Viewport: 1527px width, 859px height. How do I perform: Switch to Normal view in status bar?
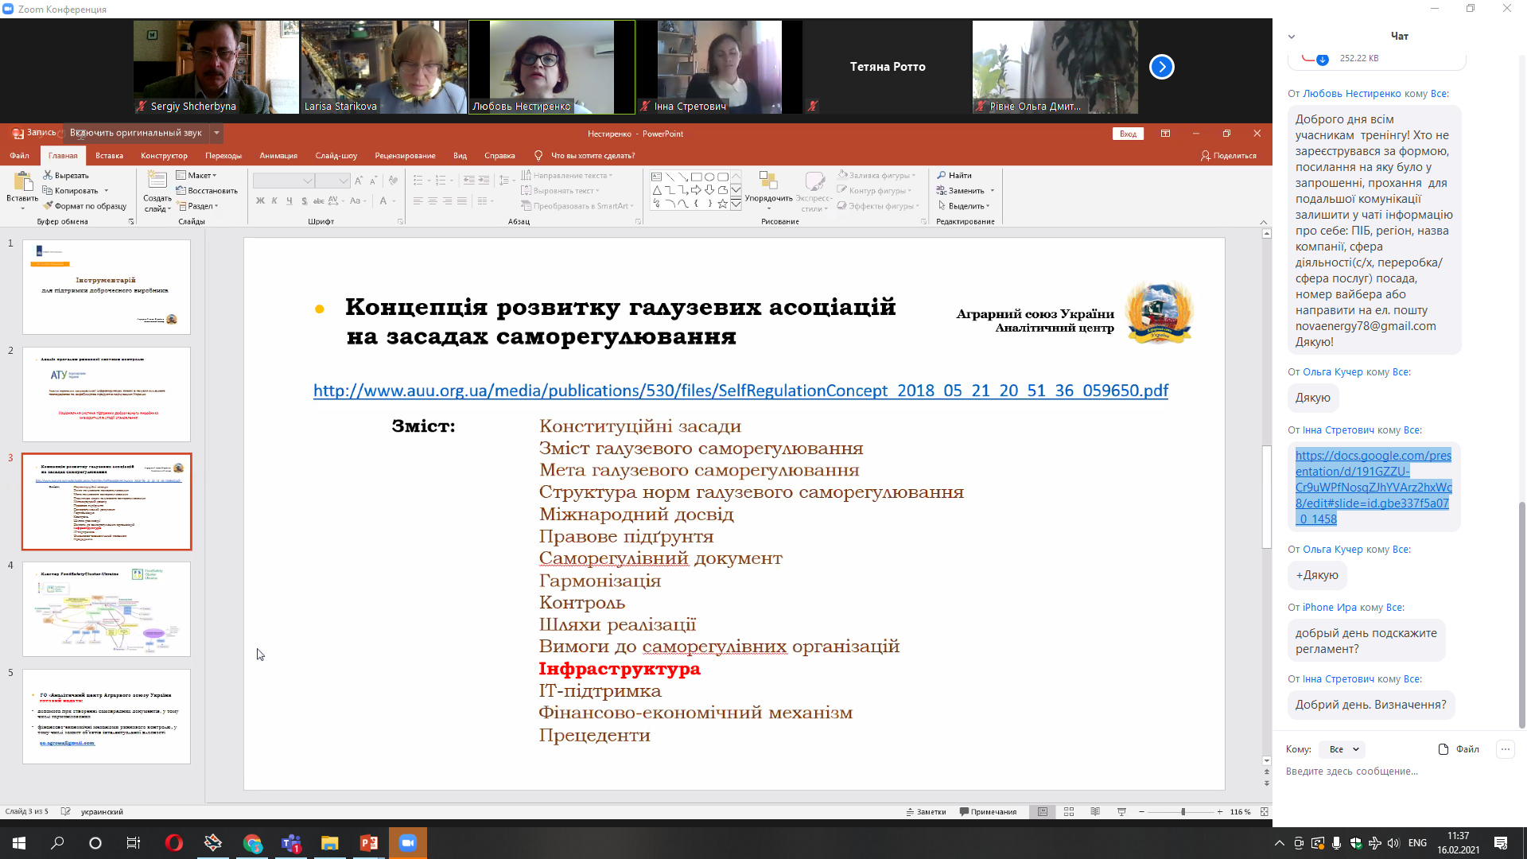(1043, 812)
